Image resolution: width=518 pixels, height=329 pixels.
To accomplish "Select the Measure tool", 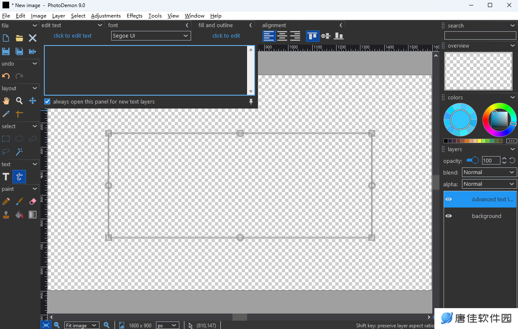I will pos(19,114).
